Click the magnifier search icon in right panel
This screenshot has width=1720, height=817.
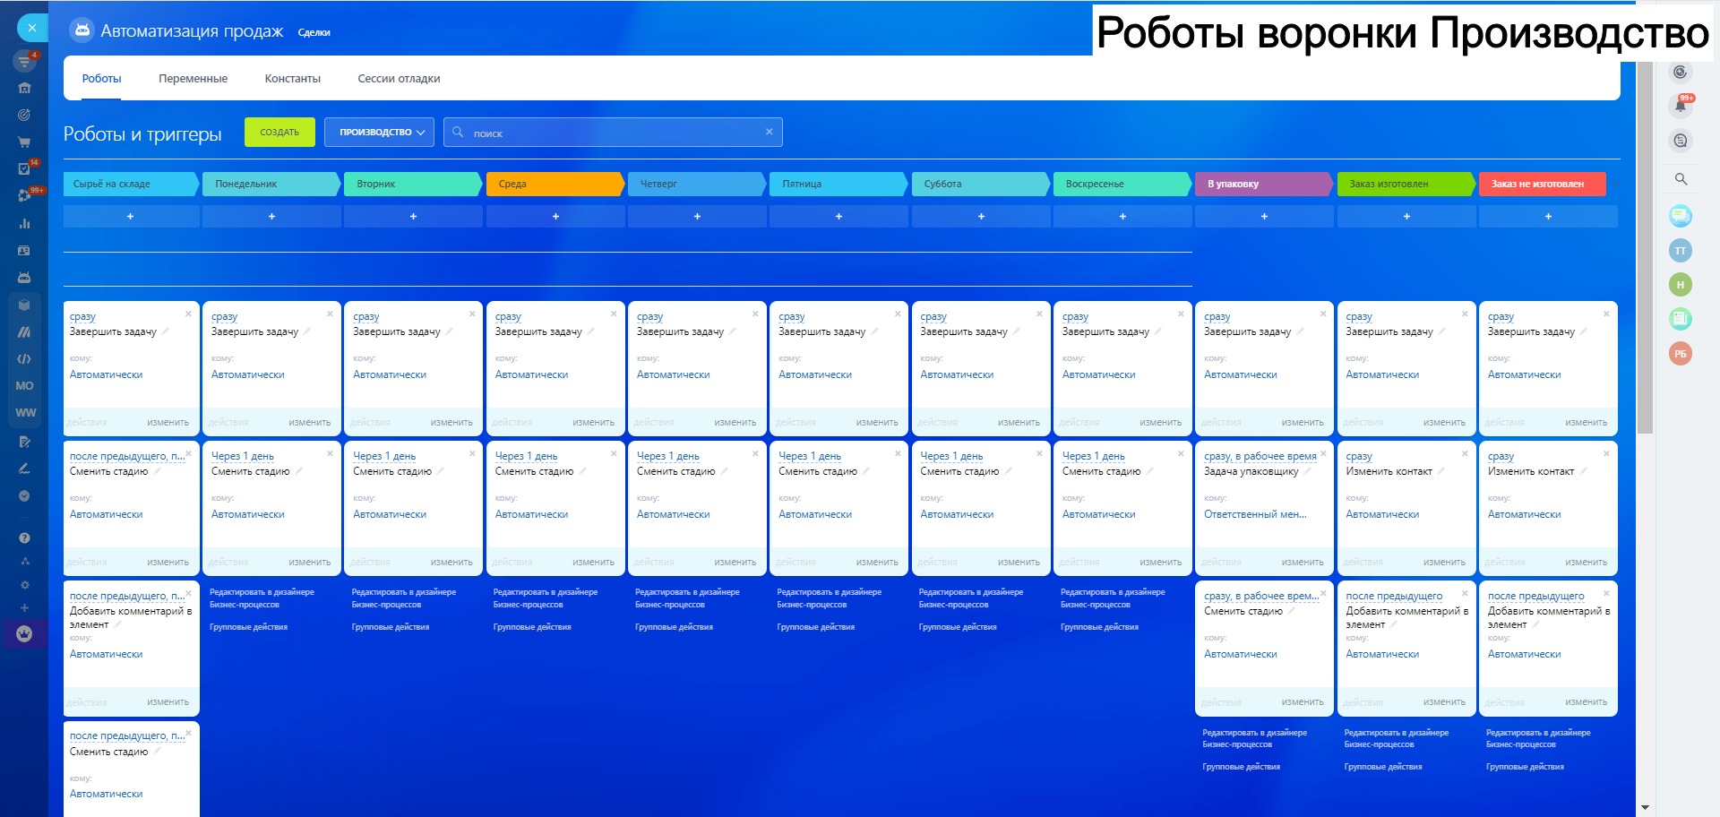click(1681, 179)
